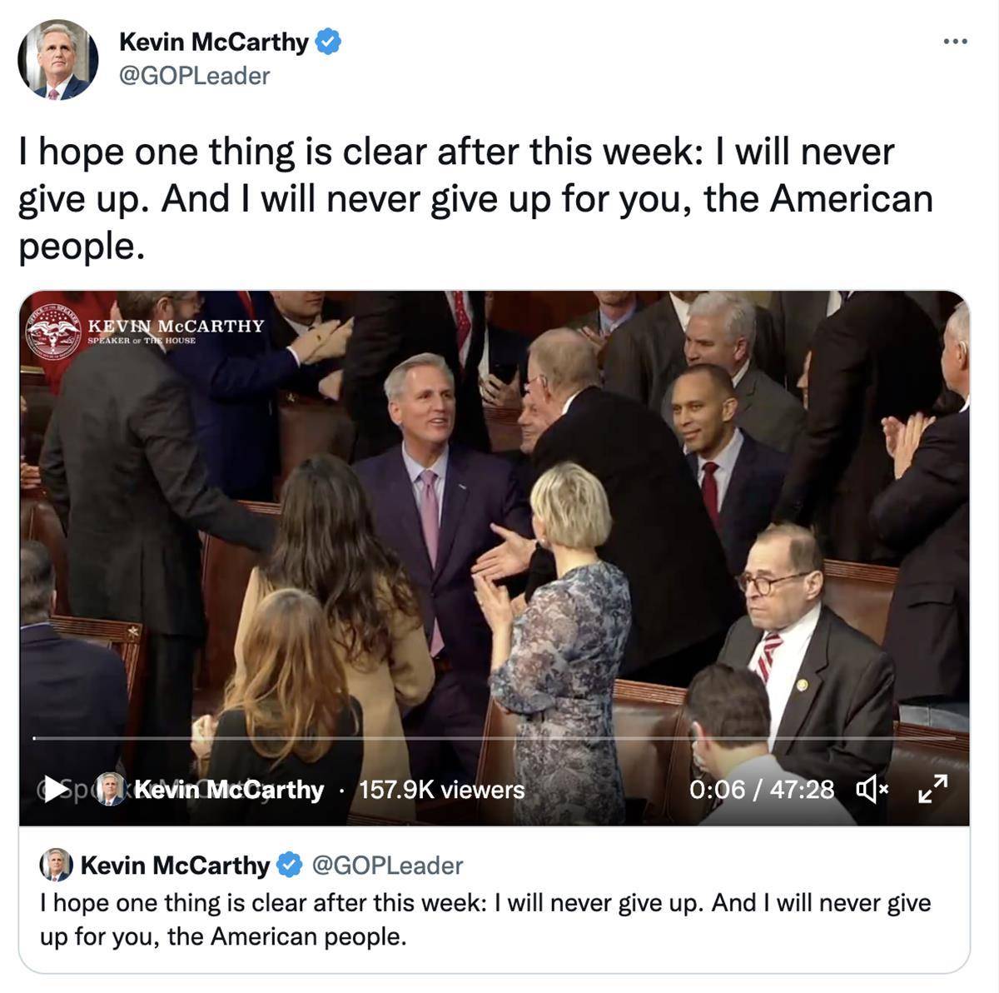The height and width of the screenshot is (993, 999).
Task: Expand the video to fullscreen
Action: pyautogui.click(x=932, y=788)
